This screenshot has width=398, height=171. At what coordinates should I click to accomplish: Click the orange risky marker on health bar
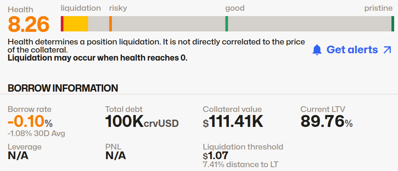tap(110, 24)
